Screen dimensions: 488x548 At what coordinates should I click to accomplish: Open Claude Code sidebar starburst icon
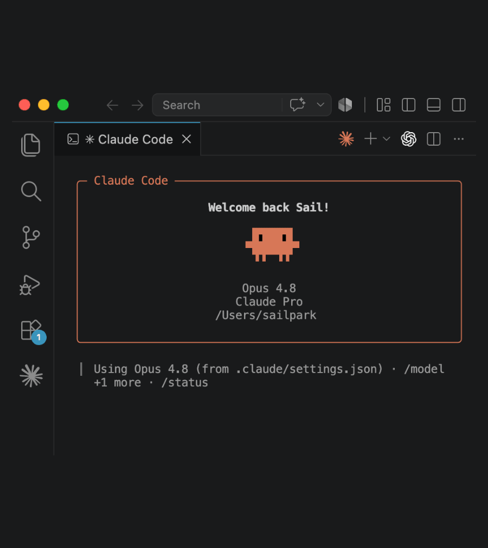31,376
